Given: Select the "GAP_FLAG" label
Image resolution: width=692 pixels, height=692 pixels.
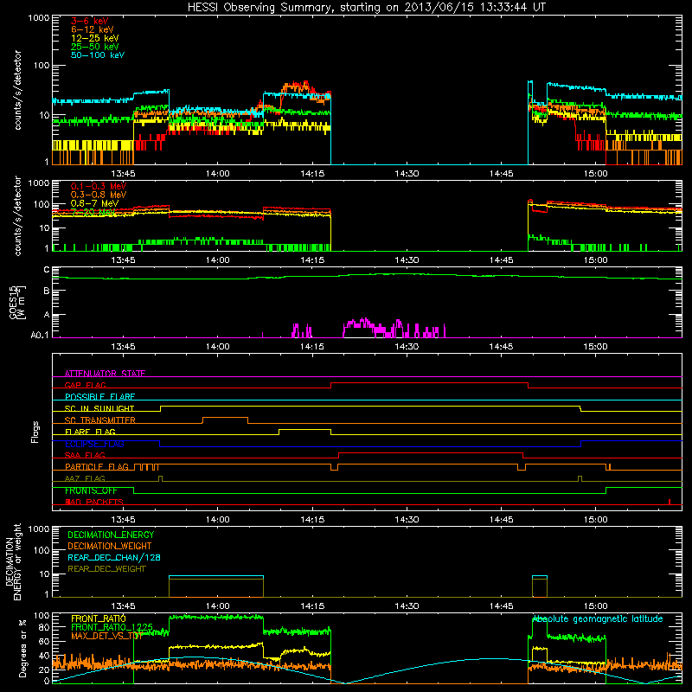Looking at the screenshot, I should 85,385.
